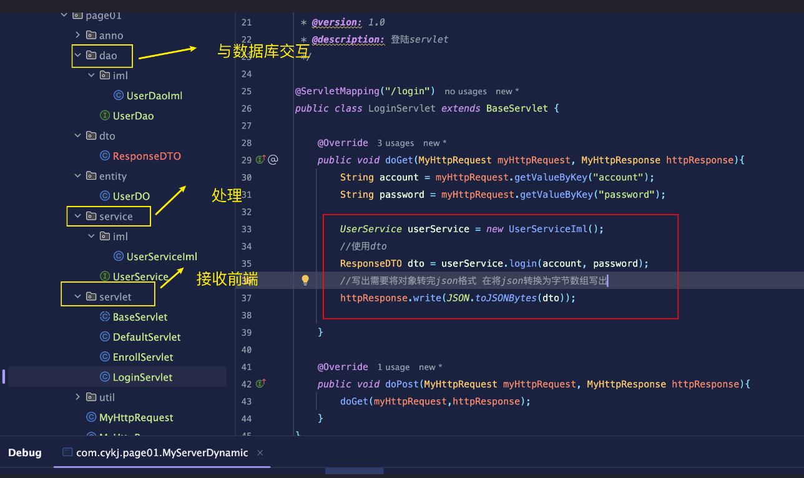Click the dao folder icon
This screenshot has width=804, height=478.
coord(91,56)
